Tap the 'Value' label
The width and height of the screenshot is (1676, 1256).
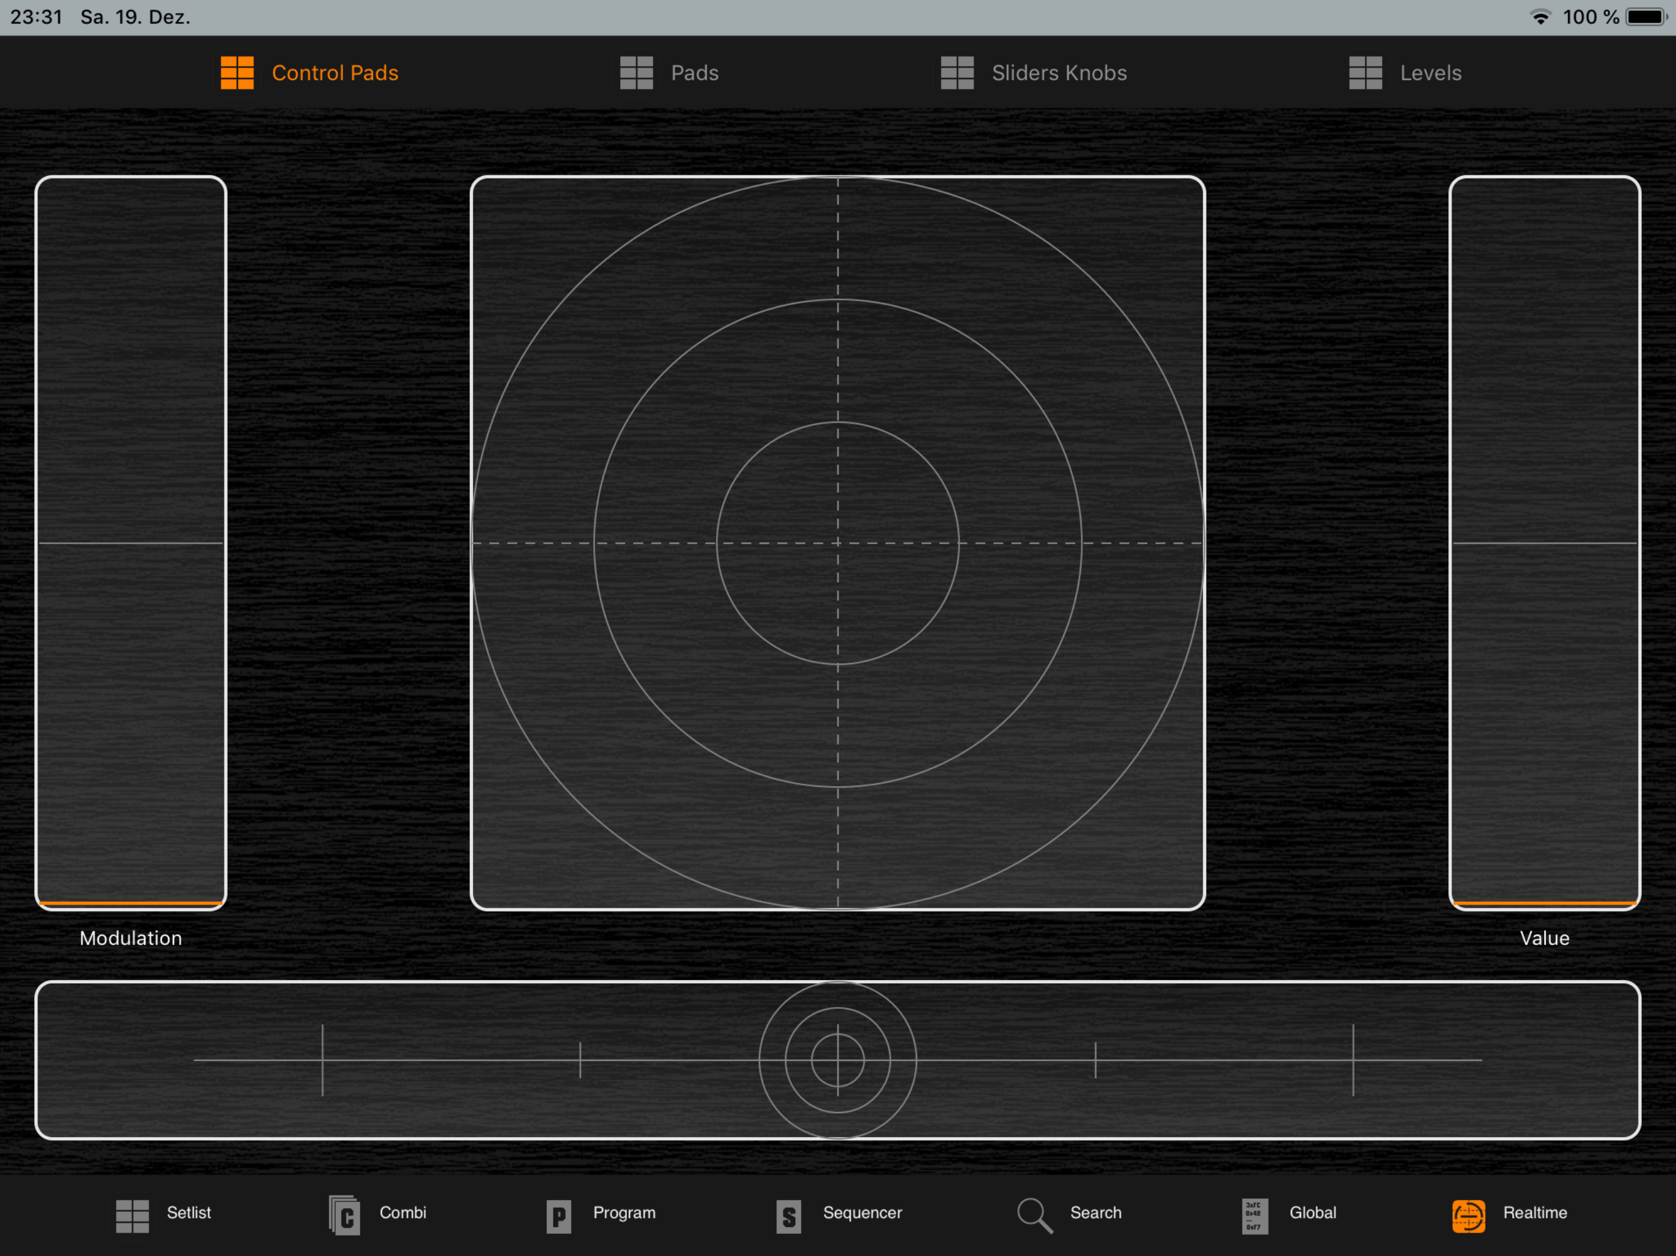coord(1544,938)
